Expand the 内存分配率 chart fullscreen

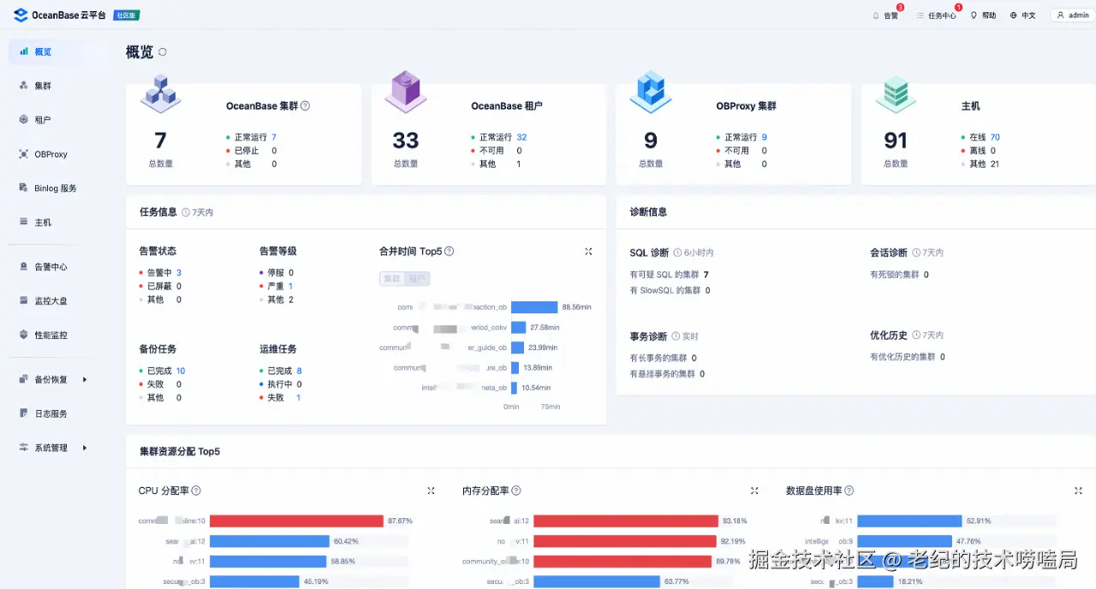pos(754,491)
